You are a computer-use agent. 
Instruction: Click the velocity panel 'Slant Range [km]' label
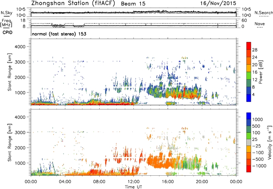point(10,143)
